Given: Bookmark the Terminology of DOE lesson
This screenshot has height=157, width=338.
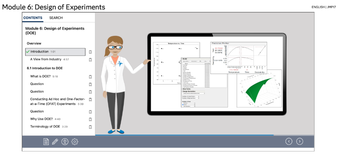Looking at the screenshot, I should click(x=90, y=127).
